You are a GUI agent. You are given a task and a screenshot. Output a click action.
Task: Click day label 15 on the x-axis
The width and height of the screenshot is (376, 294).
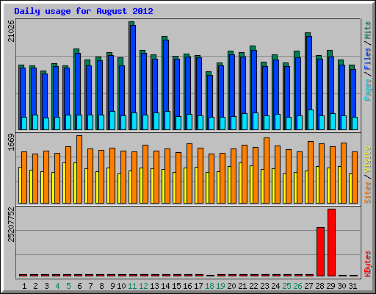click(x=176, y=286)
